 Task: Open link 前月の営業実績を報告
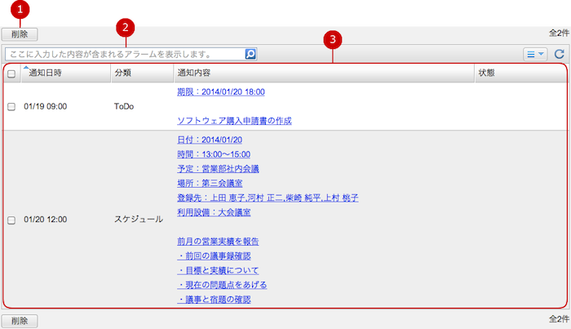(218, 241)
